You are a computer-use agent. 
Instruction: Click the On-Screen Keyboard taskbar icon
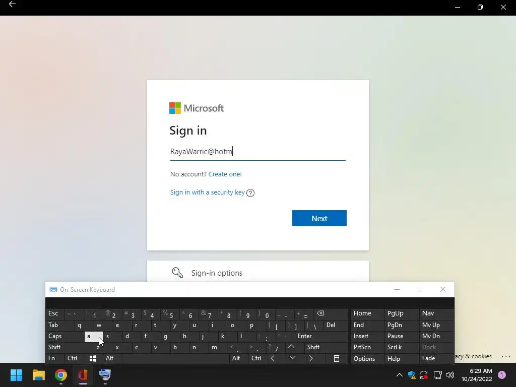(x=105, y=375)
